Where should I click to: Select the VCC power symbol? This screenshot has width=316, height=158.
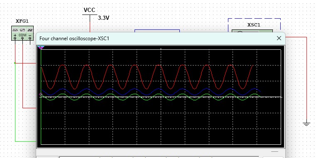coord(90,12)
